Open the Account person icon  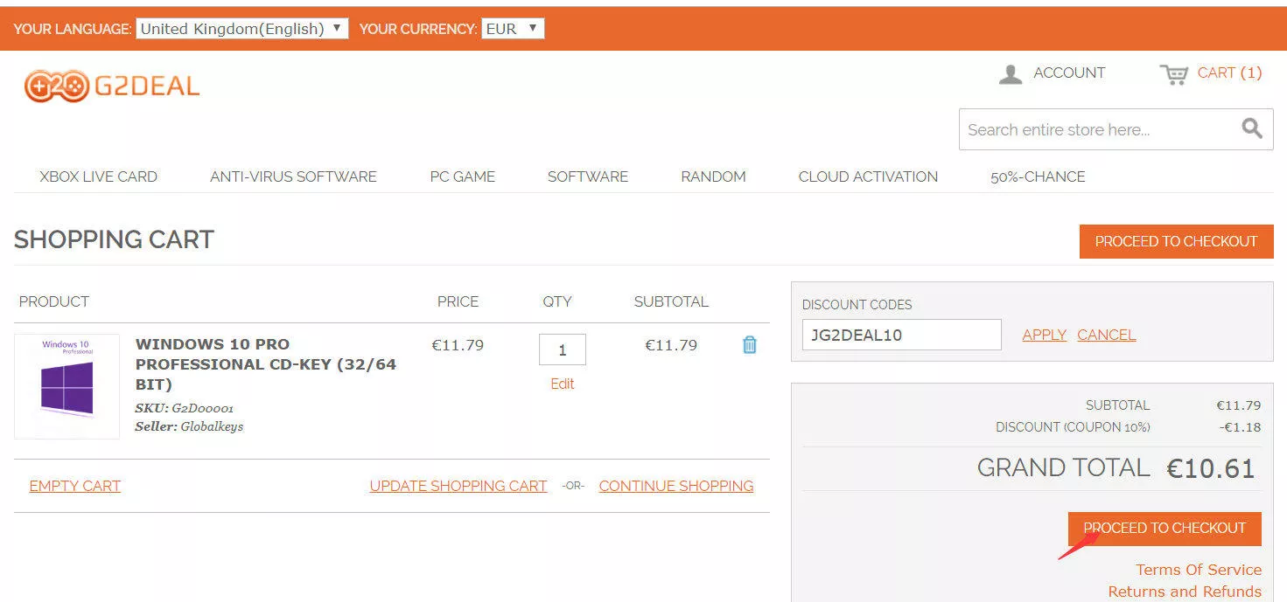tap(1011, 74)
